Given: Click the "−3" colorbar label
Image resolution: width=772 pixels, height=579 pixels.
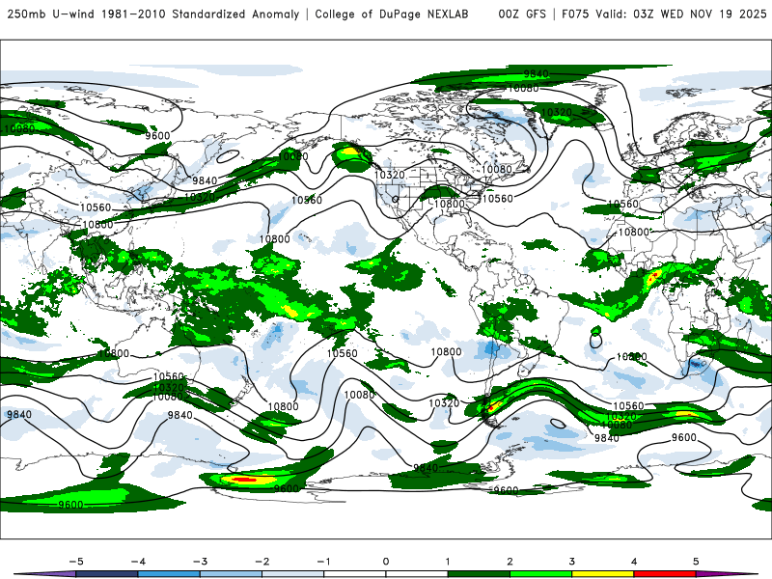Looking at the screenshot, I should (200, 562).
